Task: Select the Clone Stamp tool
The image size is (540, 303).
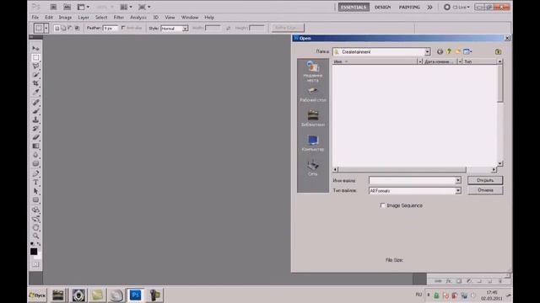Action: tap(35, 120)
